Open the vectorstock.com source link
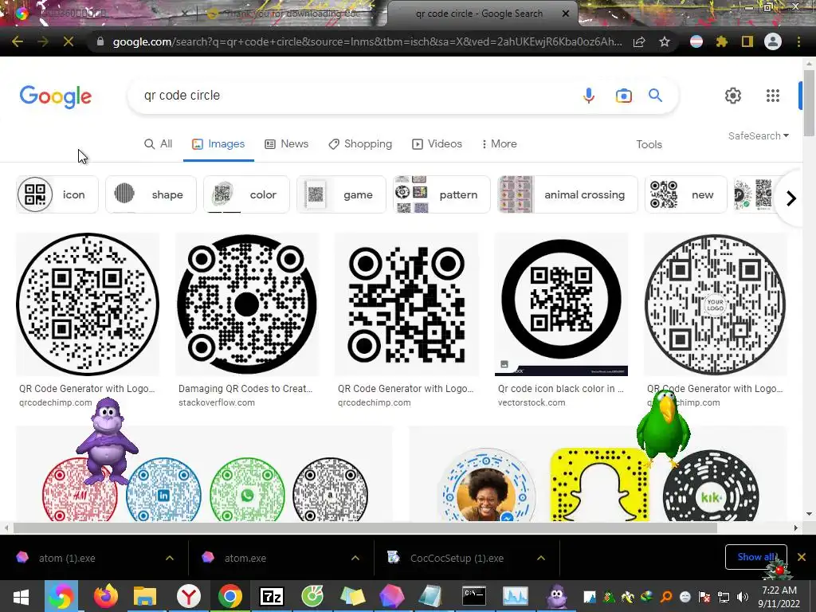 [532, 402]
